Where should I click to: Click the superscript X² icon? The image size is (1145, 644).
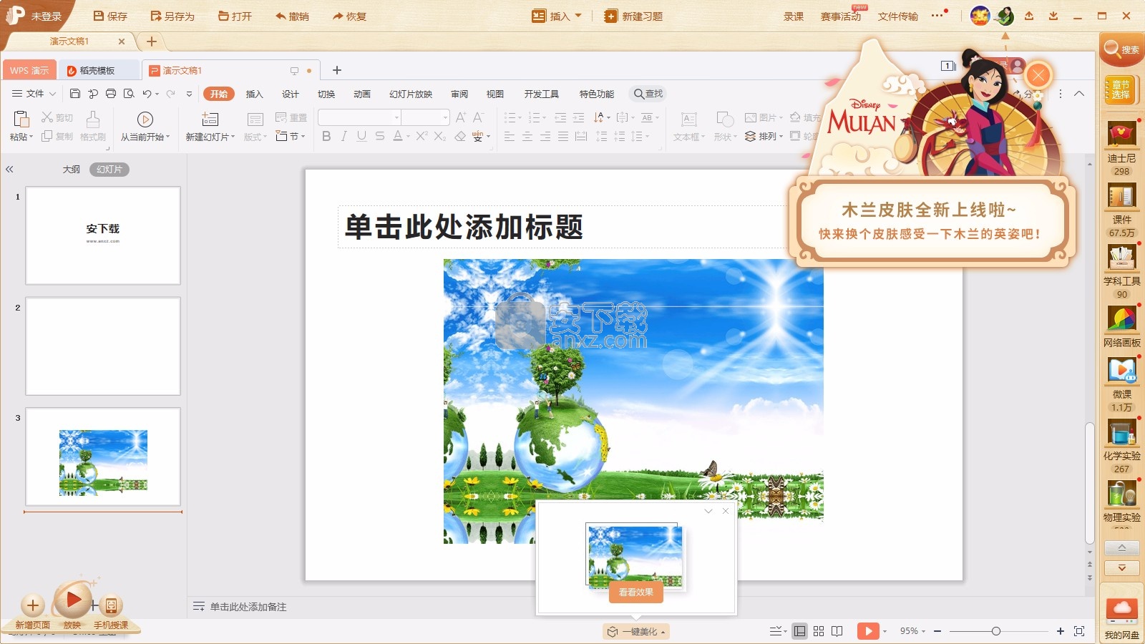422,136
